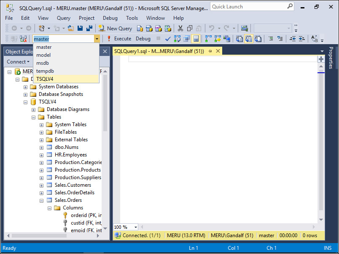339x254 pixels.
Task: Select TSQLV4 from the database dropdown
Action: coord(45,79)
